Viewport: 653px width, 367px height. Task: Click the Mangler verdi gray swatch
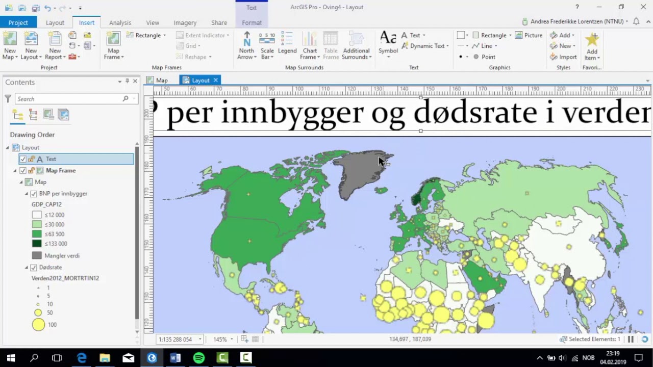37,255
